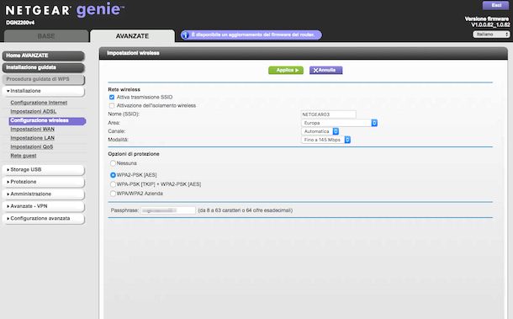This screenshot has height=319, width=513.
Task: Expand the Storage USB section
Action: tap(43, 170)
